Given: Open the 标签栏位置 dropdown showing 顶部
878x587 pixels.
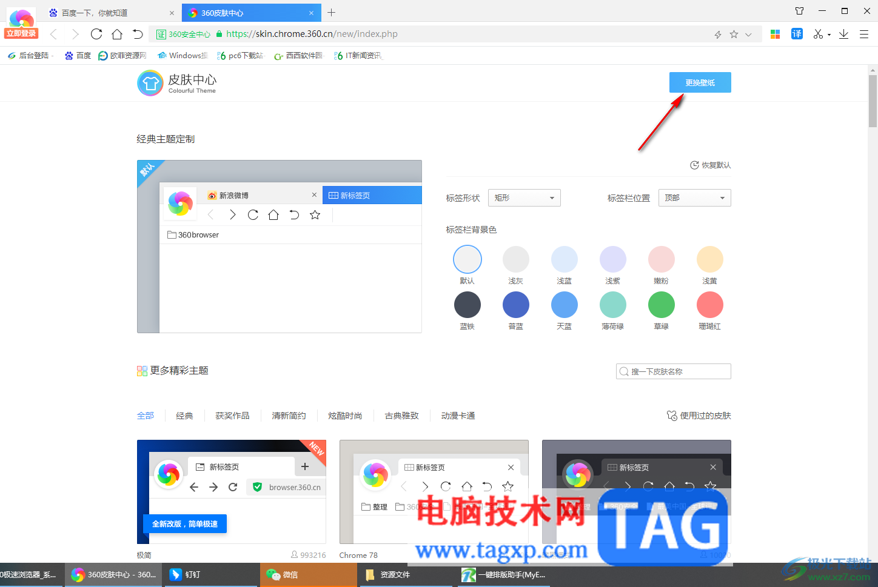Looking at the screenshot, I should [x=695, y=198].
